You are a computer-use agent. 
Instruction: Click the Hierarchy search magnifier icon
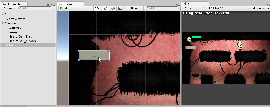coord(21,8)
